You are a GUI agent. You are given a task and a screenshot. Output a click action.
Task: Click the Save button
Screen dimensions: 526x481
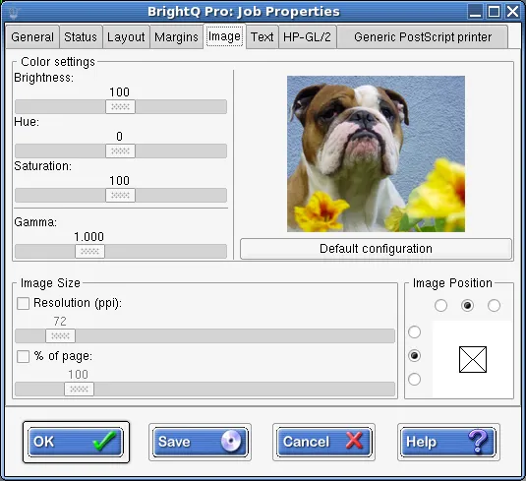click(200, 442)
